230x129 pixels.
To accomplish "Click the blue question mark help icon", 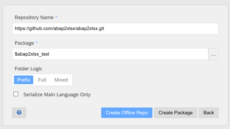I will (x=19, y=113).
